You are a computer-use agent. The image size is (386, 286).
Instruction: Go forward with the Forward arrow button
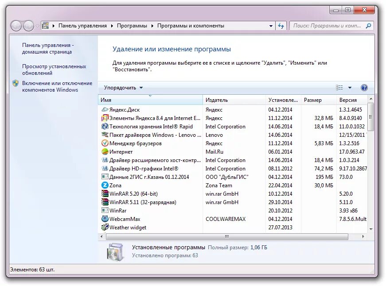(x=28, y=26)
